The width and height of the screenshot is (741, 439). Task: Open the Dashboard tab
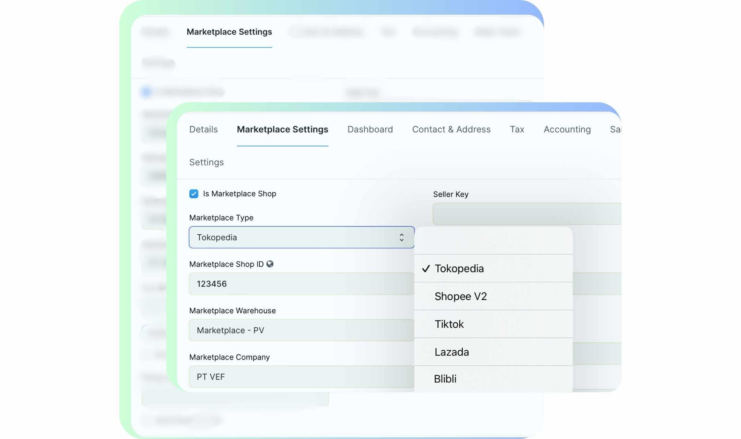(370, 129)
